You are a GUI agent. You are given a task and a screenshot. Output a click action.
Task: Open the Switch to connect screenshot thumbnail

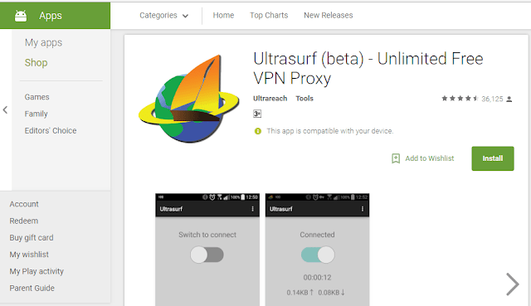[x=207, y=250]
